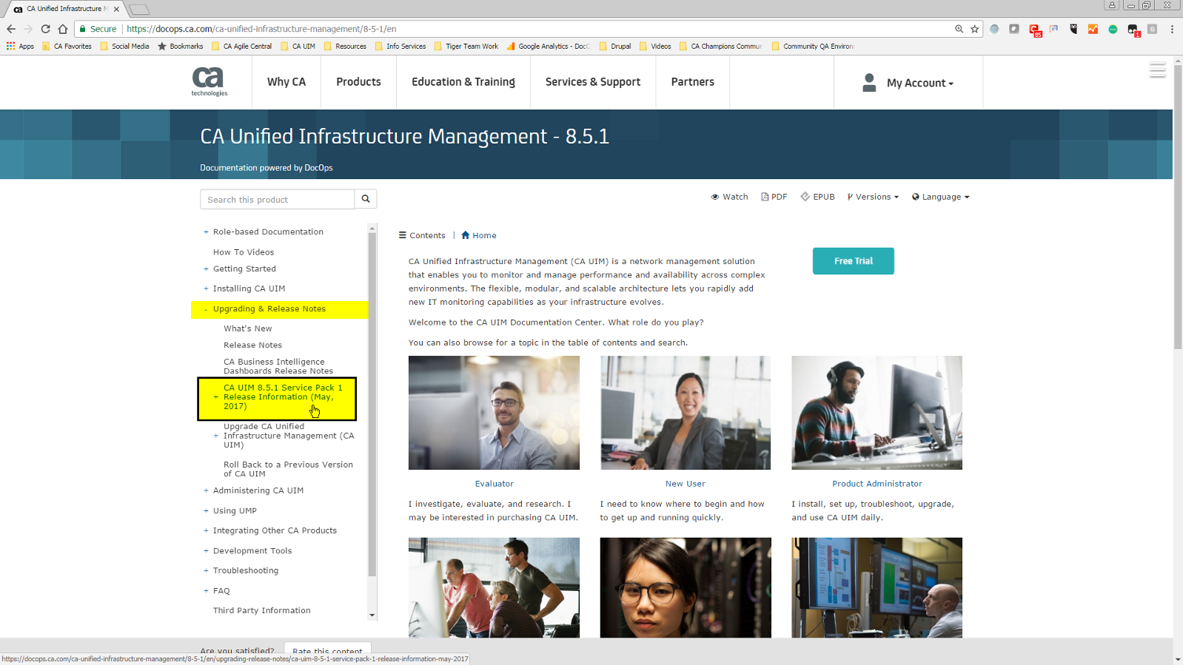Click the Contents list icon
1183x665 pixels.
click(403, 235)
